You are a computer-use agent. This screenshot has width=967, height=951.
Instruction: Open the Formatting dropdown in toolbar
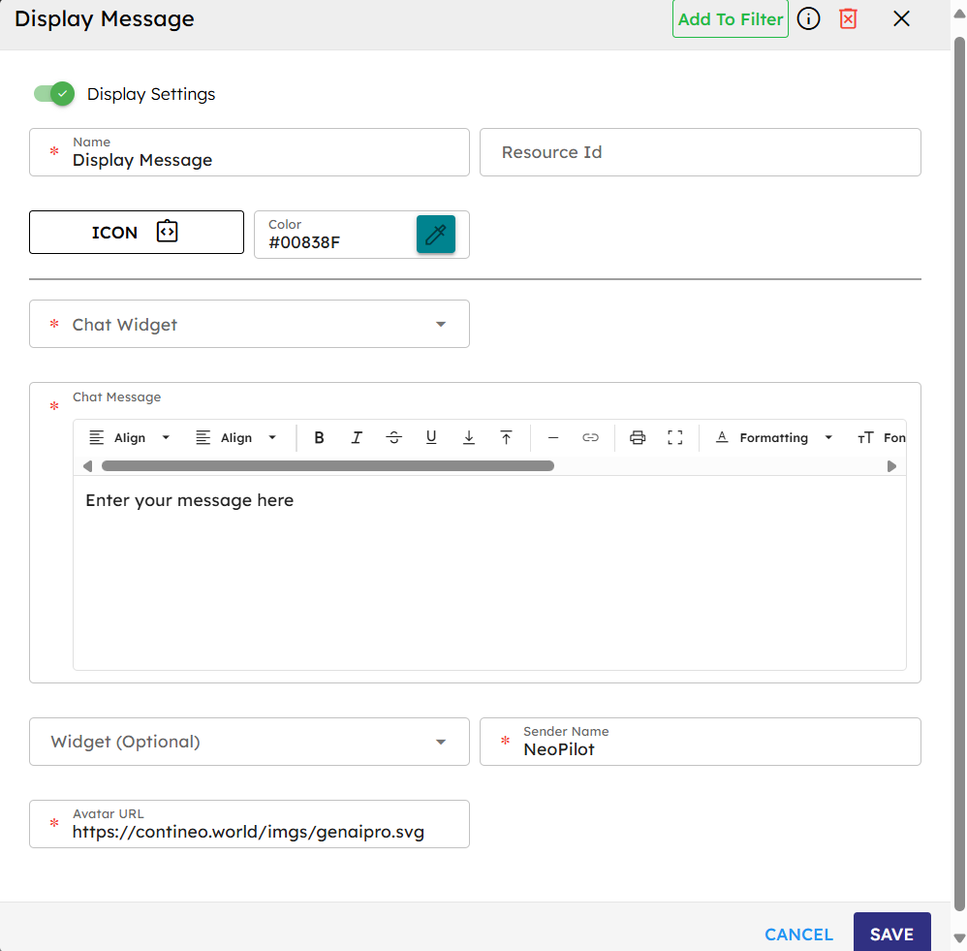tap(774, 438)
